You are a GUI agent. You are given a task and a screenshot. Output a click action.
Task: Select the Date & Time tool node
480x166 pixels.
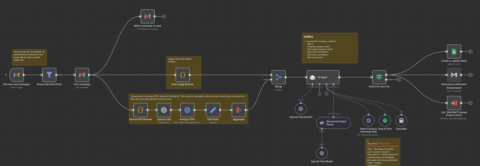pyautogui.click(x=385, y=121)
